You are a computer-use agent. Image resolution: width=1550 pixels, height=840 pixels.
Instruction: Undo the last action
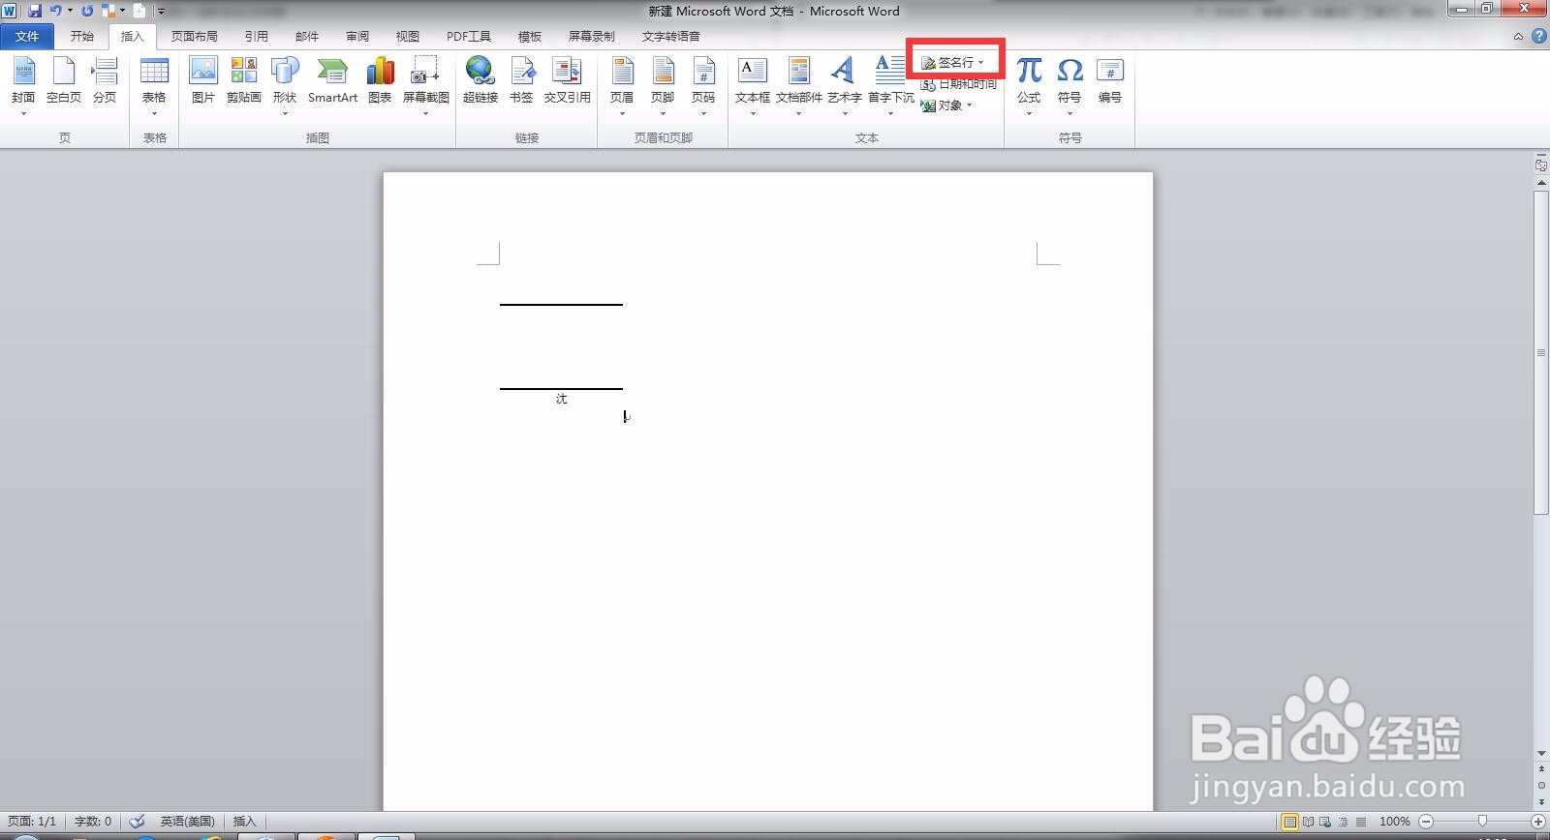point(55,11)
